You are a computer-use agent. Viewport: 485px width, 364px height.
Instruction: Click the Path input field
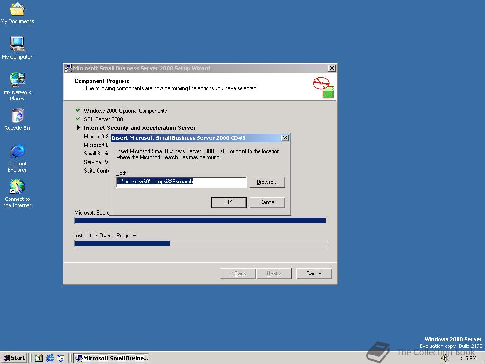click(181, 182)
